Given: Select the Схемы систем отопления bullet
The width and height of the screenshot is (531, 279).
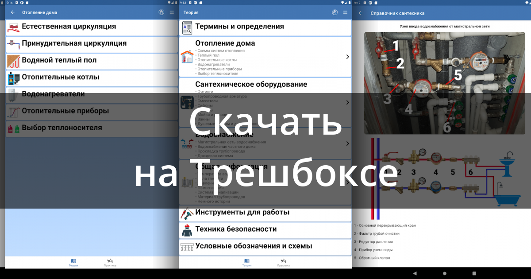Looking at the screenshot, I should pyautogui.click(x=220, y=50).
